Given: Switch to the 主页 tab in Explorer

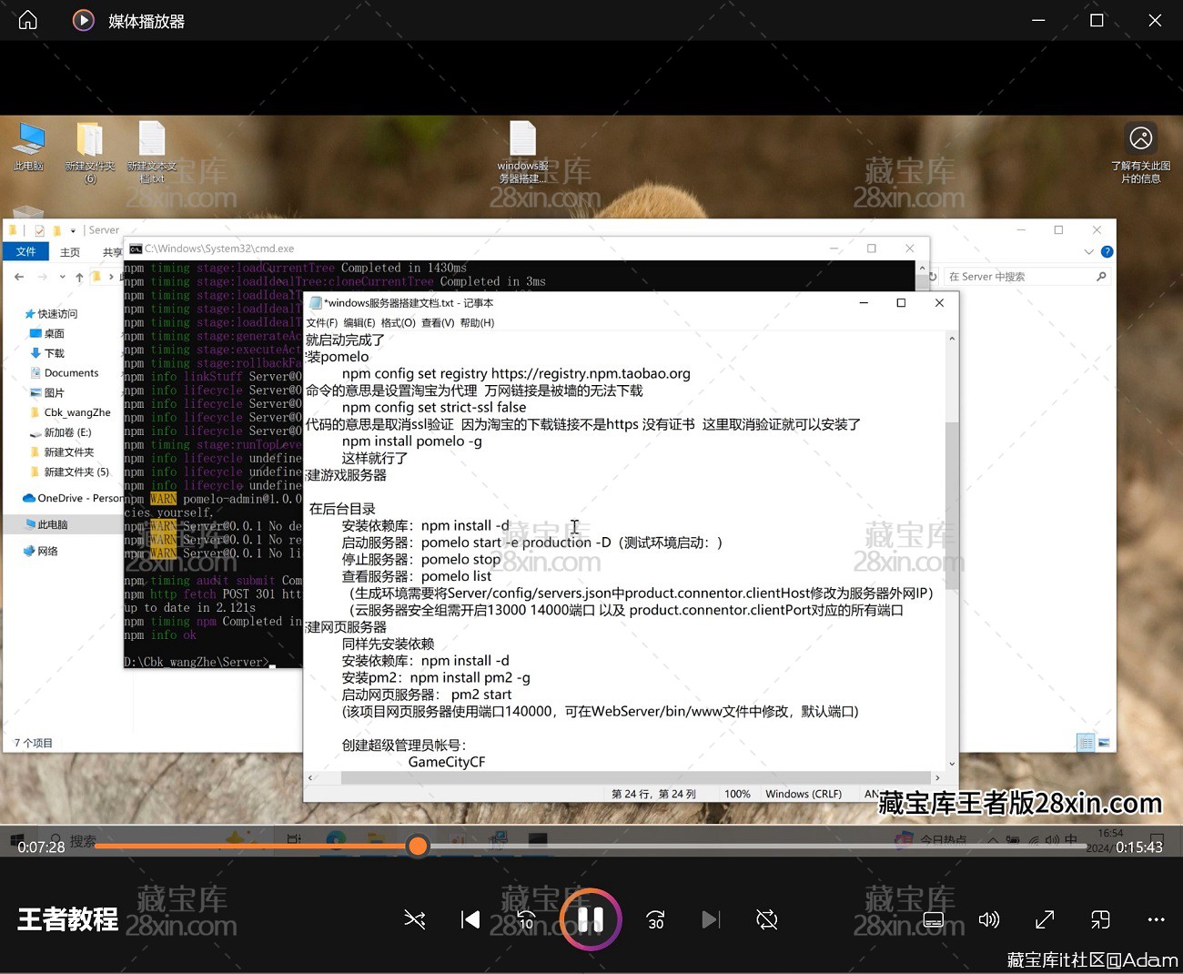Looking at the screenshot, I should point(69,251).
